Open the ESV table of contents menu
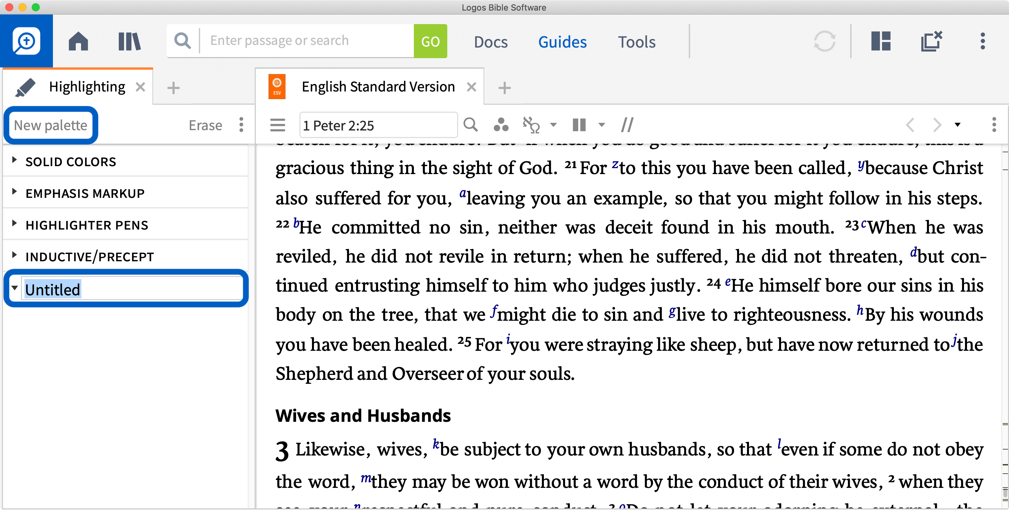Viewport: 1009px width, 510px height. point(277,125)
